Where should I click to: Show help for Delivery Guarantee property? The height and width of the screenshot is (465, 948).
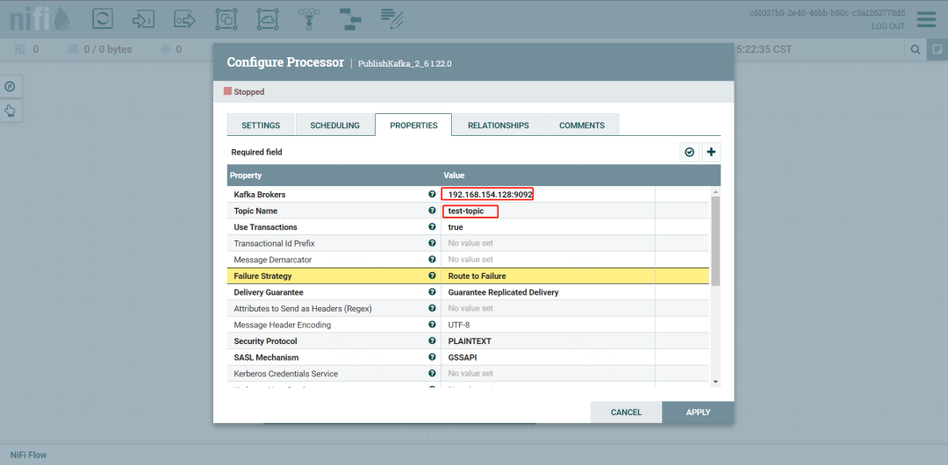(432, 292)
